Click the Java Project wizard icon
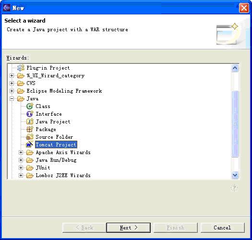 tap(30, 121)
